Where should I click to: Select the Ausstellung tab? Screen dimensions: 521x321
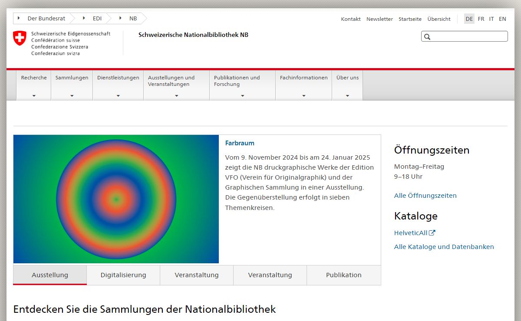point(50,275)
